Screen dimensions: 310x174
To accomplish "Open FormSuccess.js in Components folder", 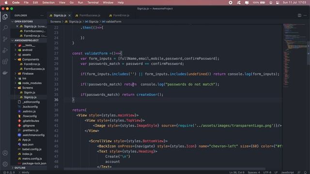I will click(x=34, y=69).
